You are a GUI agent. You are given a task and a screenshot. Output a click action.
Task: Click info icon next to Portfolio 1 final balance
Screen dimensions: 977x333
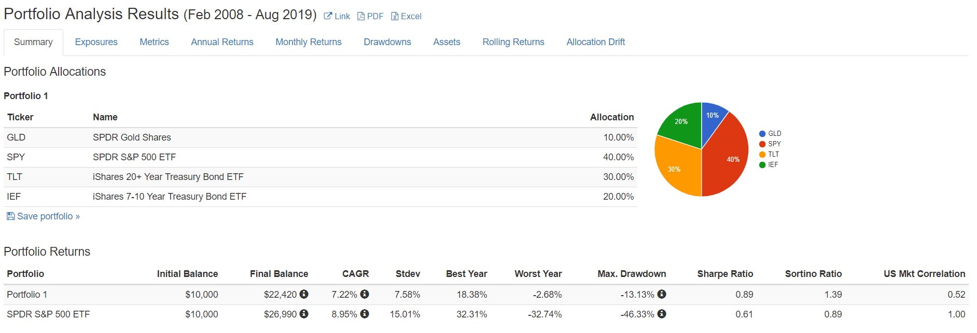tap(304, 294)
